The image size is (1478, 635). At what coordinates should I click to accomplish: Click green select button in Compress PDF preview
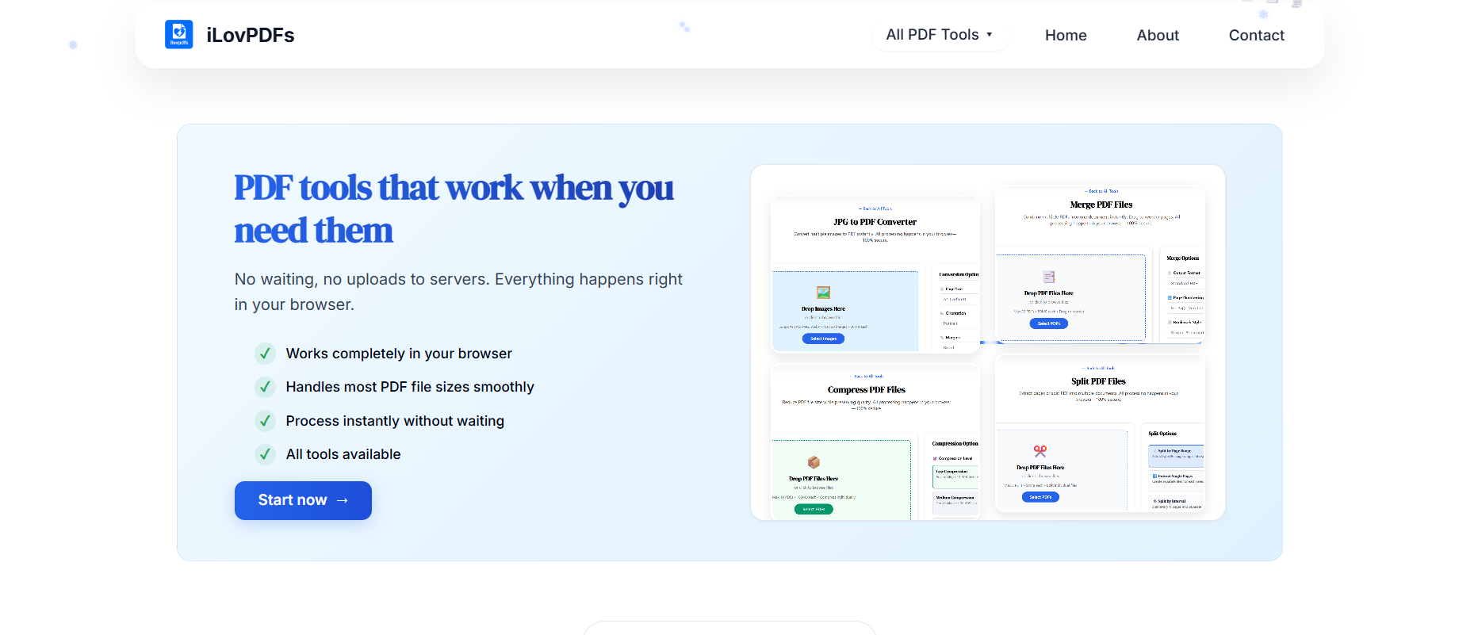[814, 510]
